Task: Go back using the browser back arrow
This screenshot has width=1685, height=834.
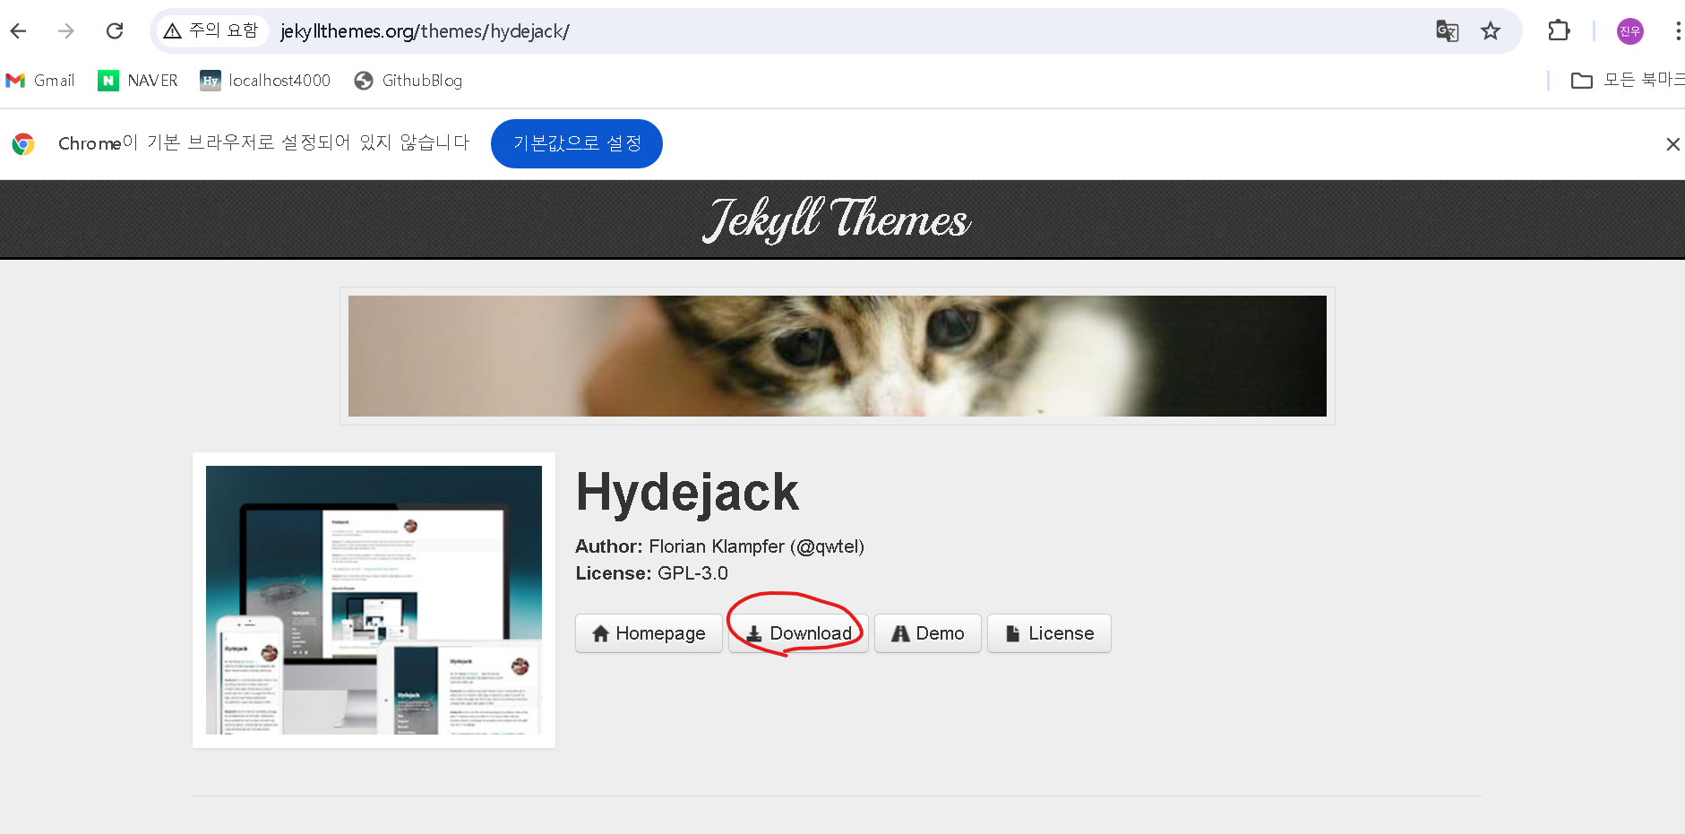Action: tap(18, 31)
